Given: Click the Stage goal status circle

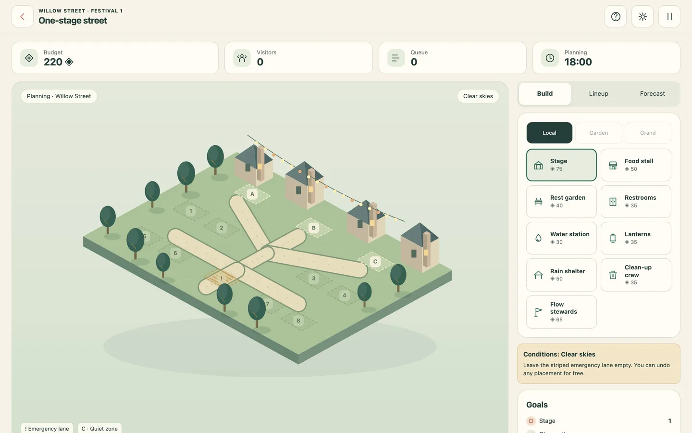Looking at the screenshot, I should click(531, 421).
